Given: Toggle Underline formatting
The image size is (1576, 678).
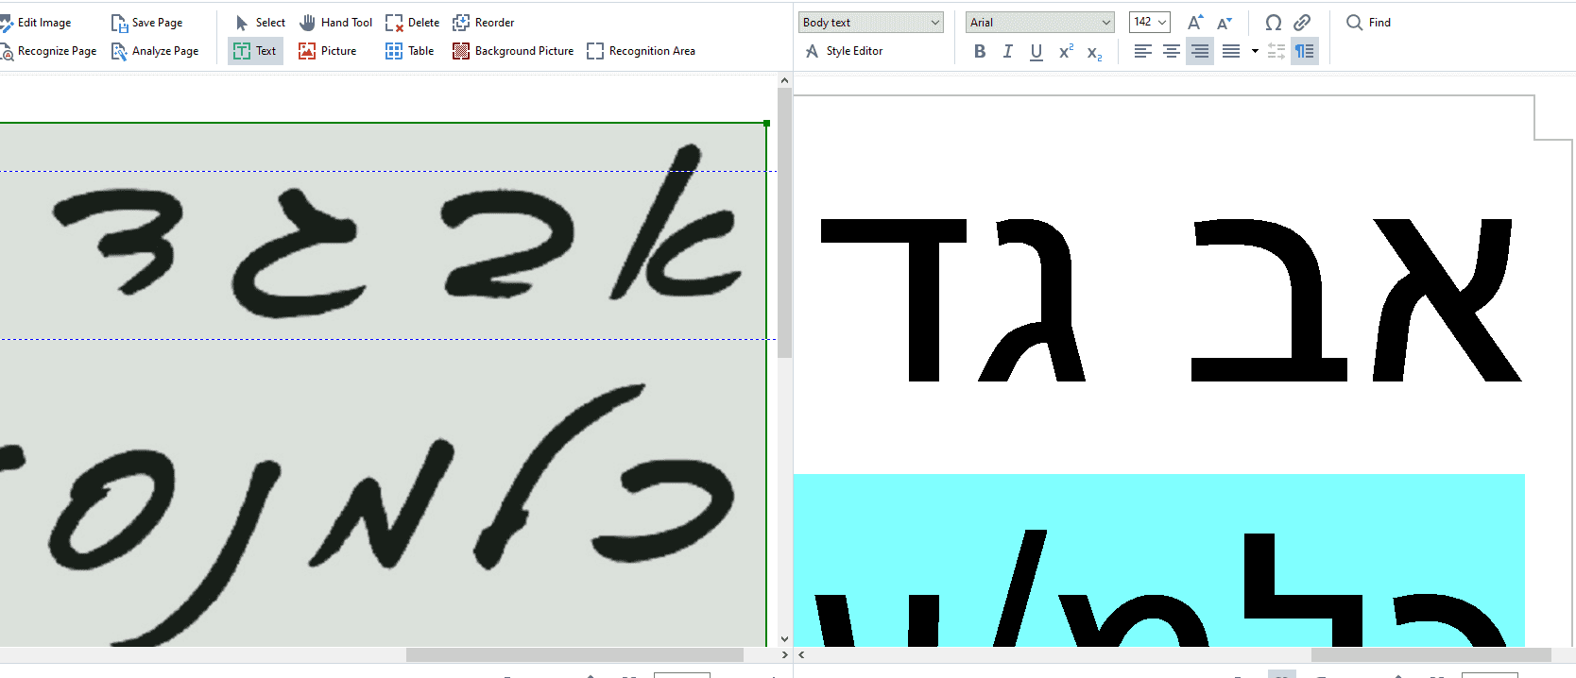Looking at the screenshot, I should pos(1036,52).
